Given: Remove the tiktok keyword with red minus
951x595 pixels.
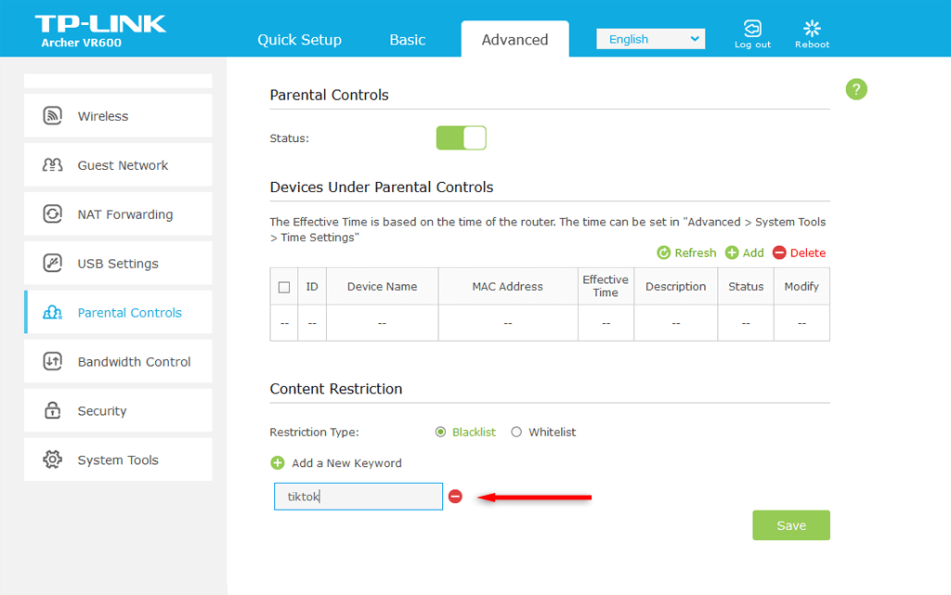Looking at the screenshot, I should [x=455, y=497].
